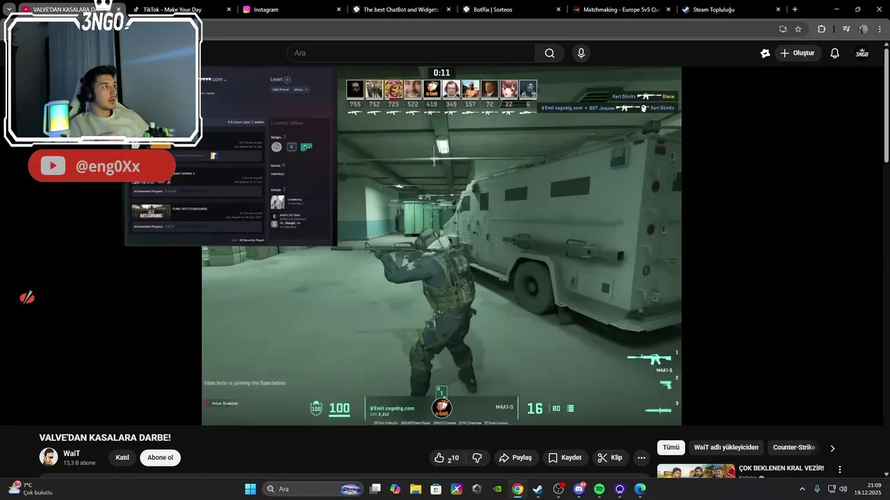
Task: Save video with Kaydet button
Action: pos(565,458)
